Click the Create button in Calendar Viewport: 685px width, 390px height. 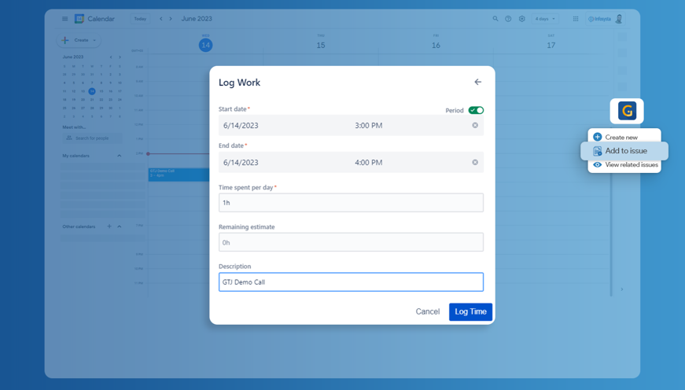click(x=79, y=40)
